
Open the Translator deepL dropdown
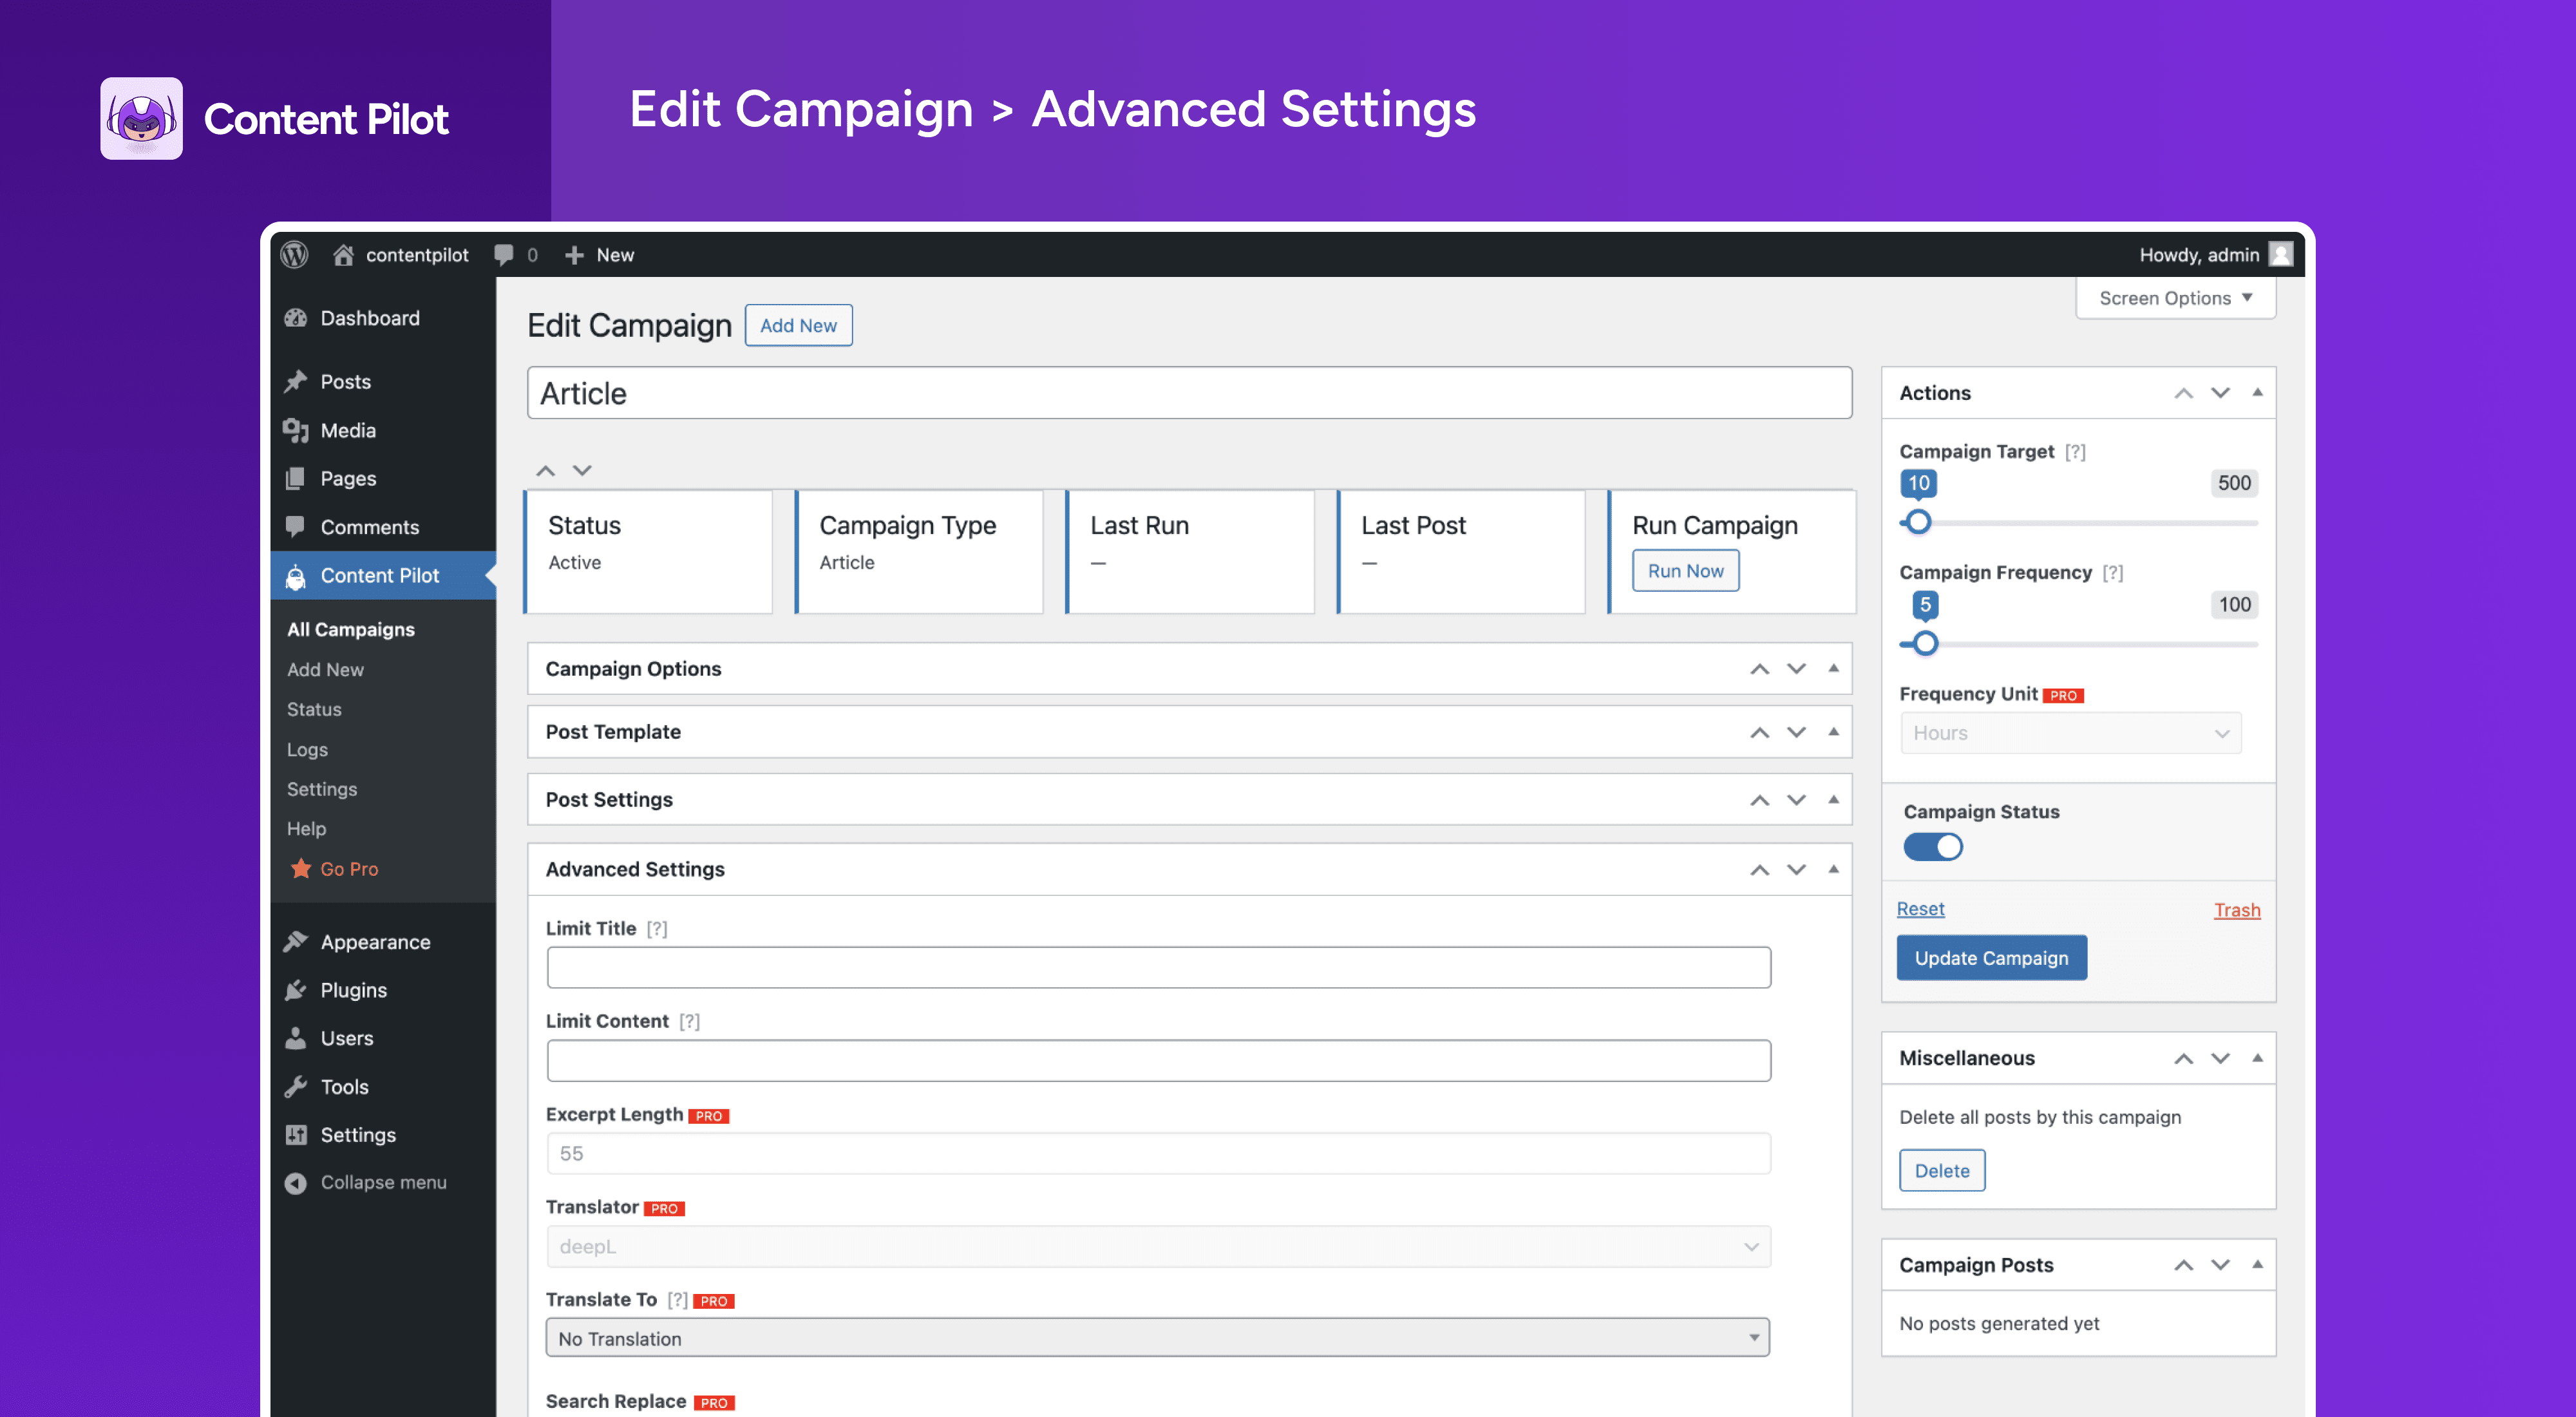[1158, 1246]
